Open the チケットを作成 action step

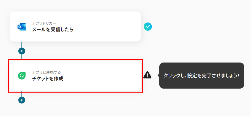[48, 79]
